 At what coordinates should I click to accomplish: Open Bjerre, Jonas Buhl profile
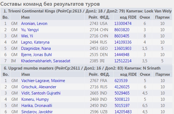tap(37, 55)
